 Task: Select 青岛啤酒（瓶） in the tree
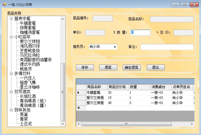(33, 101)
